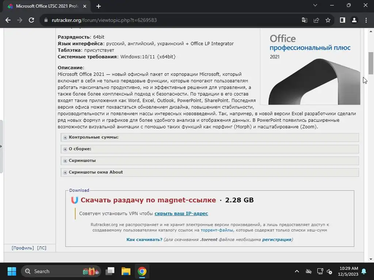This screenshot has width=374, height=280.
Task: Open the Chrome three-dot menu
Action: (x=366, y=20)
